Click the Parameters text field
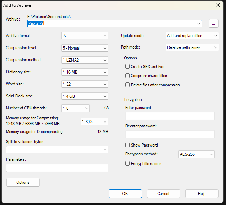The height and width of the screenshot is (205, 226). (x=57, y=168)
